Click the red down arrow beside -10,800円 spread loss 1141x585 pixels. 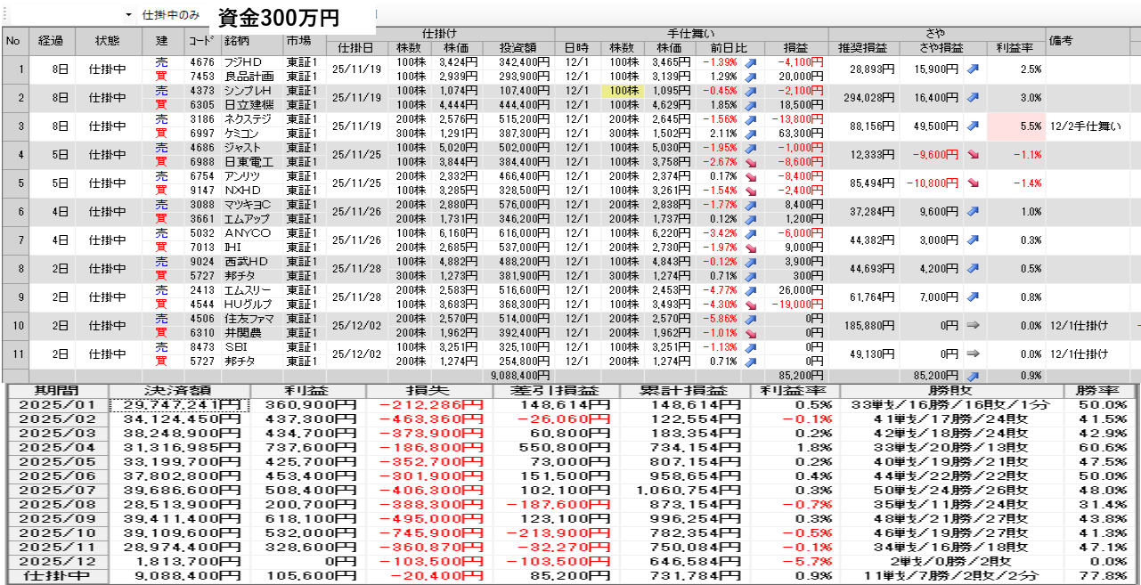pyautogui.click(x=973, y=183)
